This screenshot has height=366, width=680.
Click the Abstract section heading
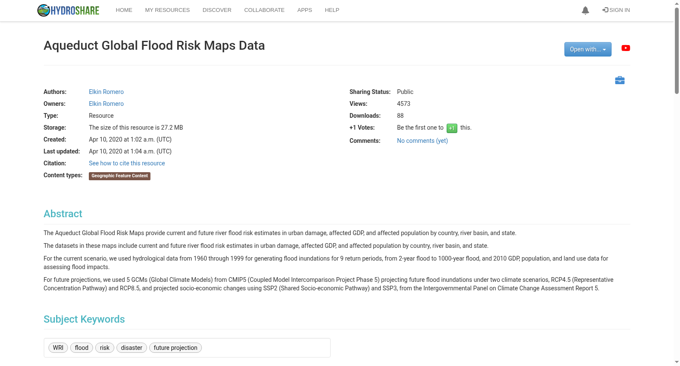coord(63,214)
